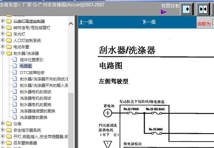Image resolution: width=214 pixels, height=148 pixels.
Task: Click the No.15 (40A) fuse label
Action: (156, 129)
